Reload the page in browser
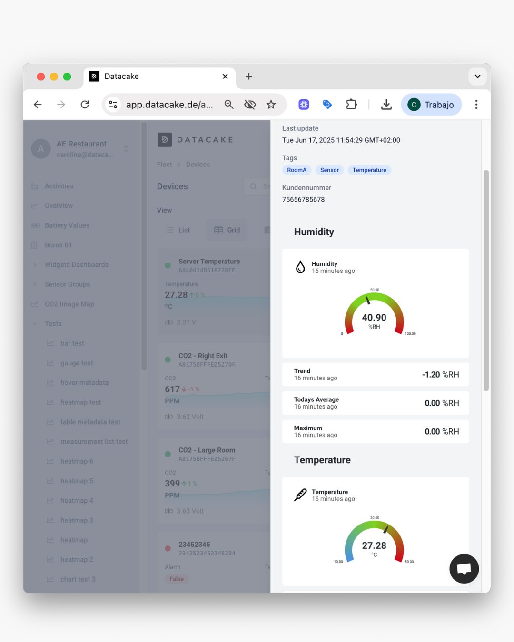Image resolution: width=514 pixels, height=642 pixels. (85, 105)
